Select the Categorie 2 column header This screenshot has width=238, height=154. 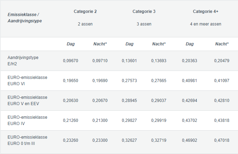pyautogui.click(x=85, y=12)
